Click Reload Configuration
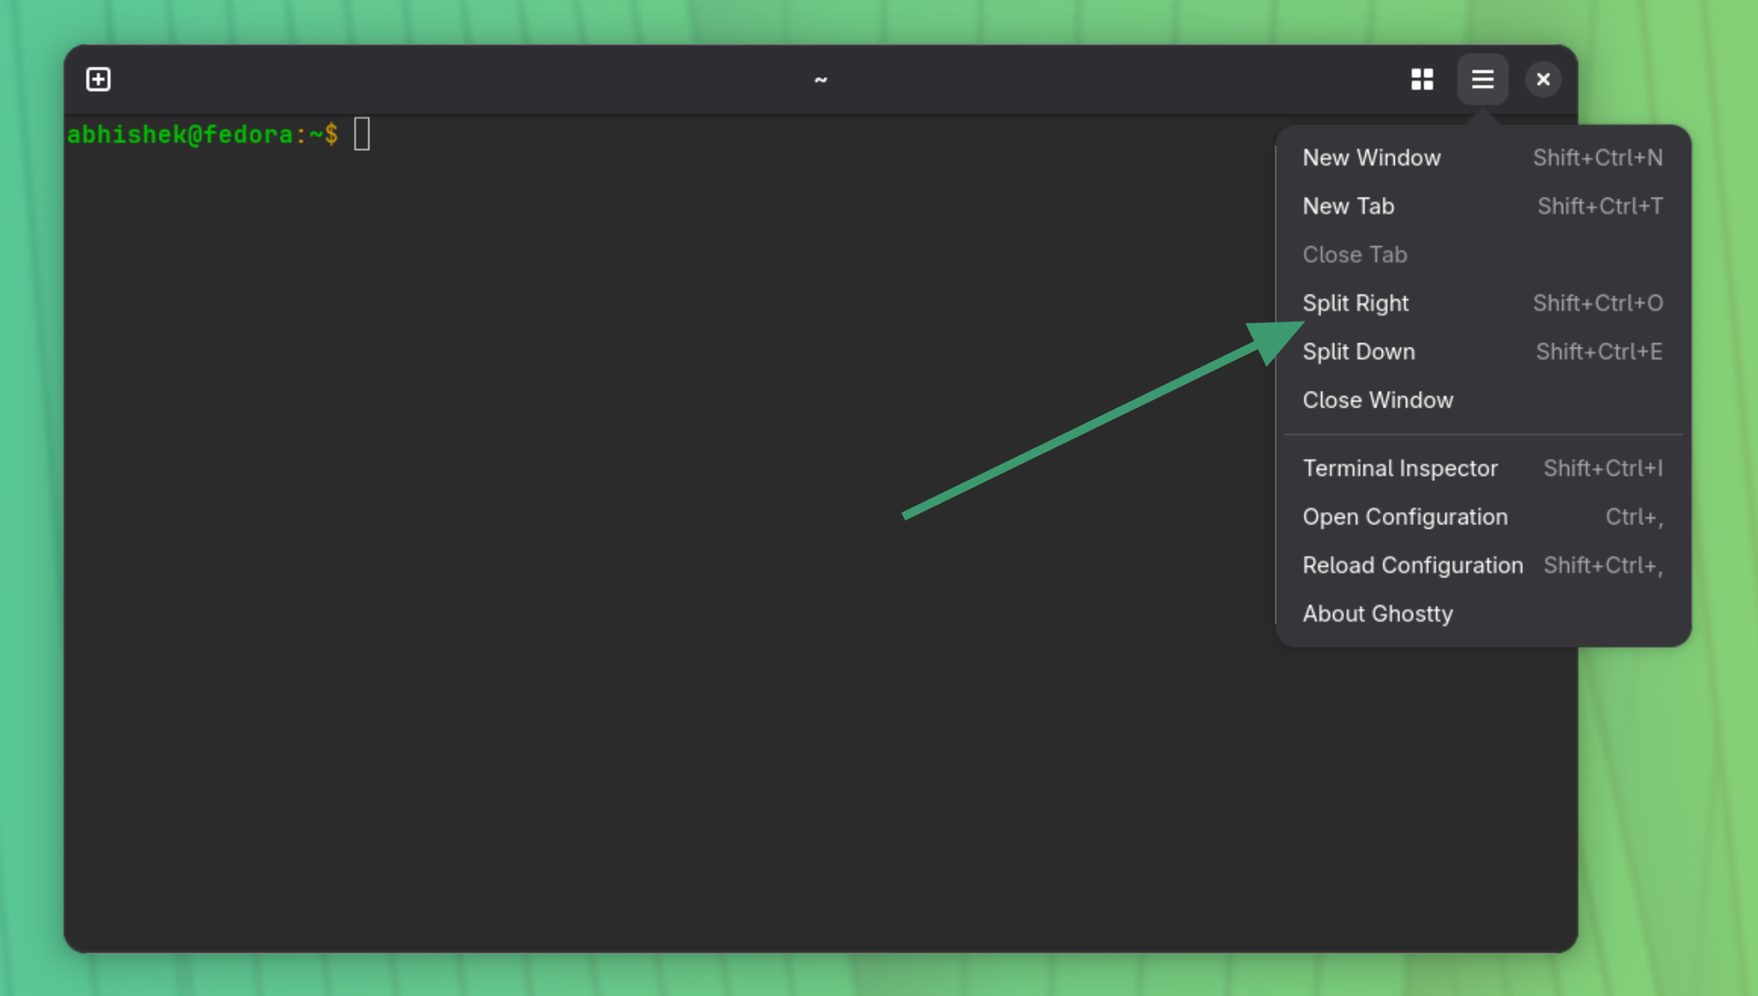The width and height of the screenshot is (1758, 996). [x=1413, y=565]
